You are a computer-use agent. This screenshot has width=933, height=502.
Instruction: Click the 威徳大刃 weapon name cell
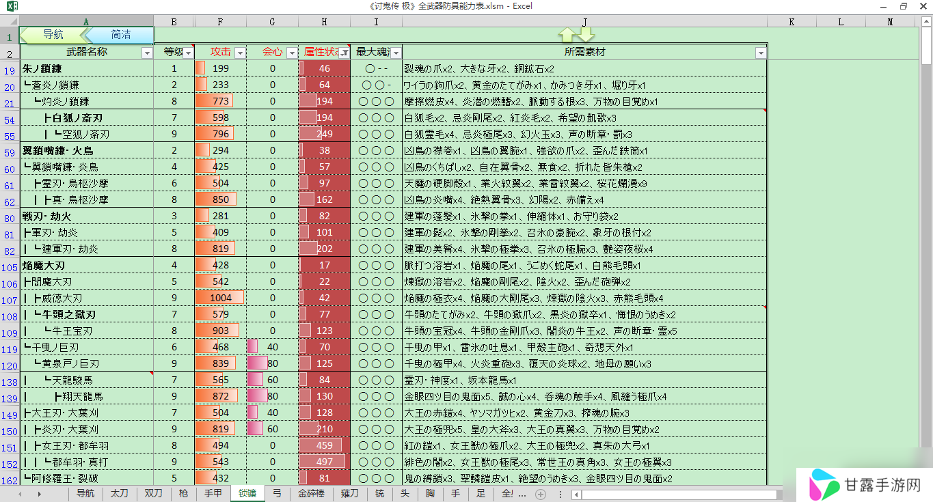click(87, 298)
